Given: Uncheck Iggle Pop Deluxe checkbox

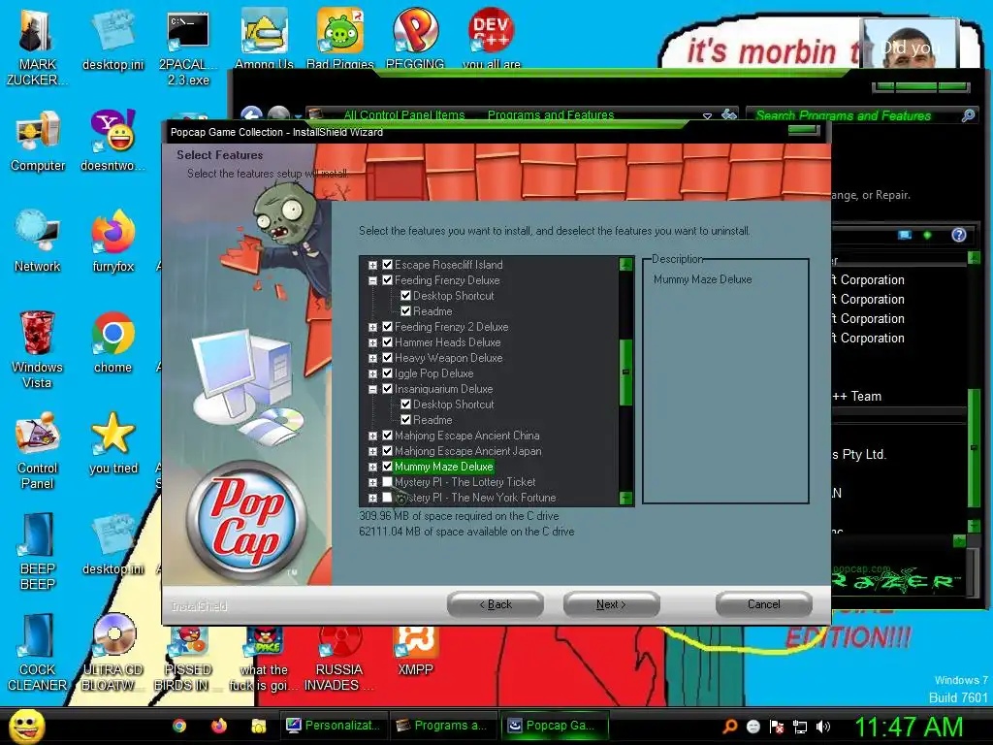Looking at the screenshot, I should [388, 373].
